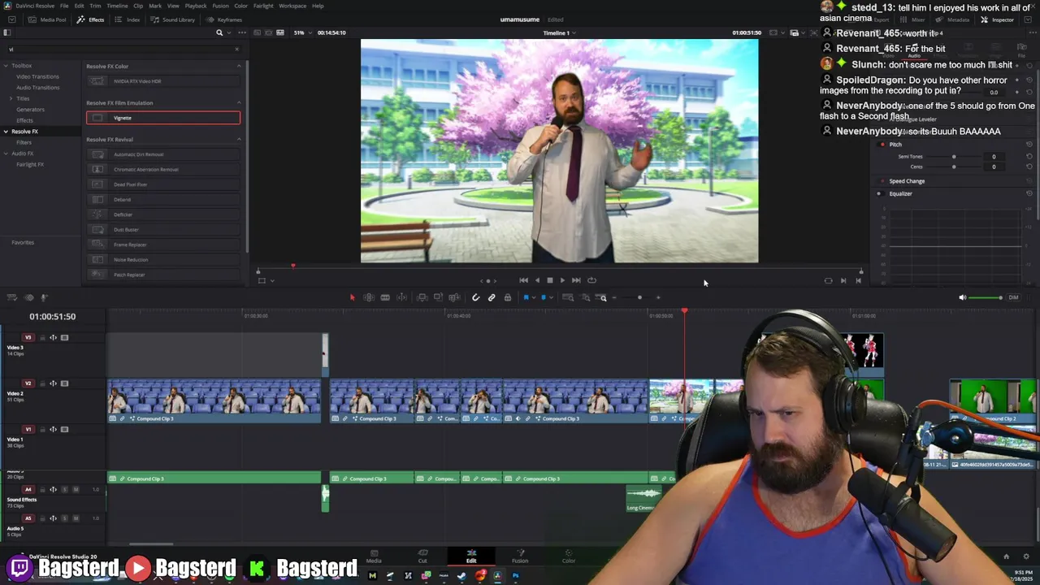Open the effects panel three-dots options menu
This screenshot has height=585, width=1040.
click(x=241, y=32)
